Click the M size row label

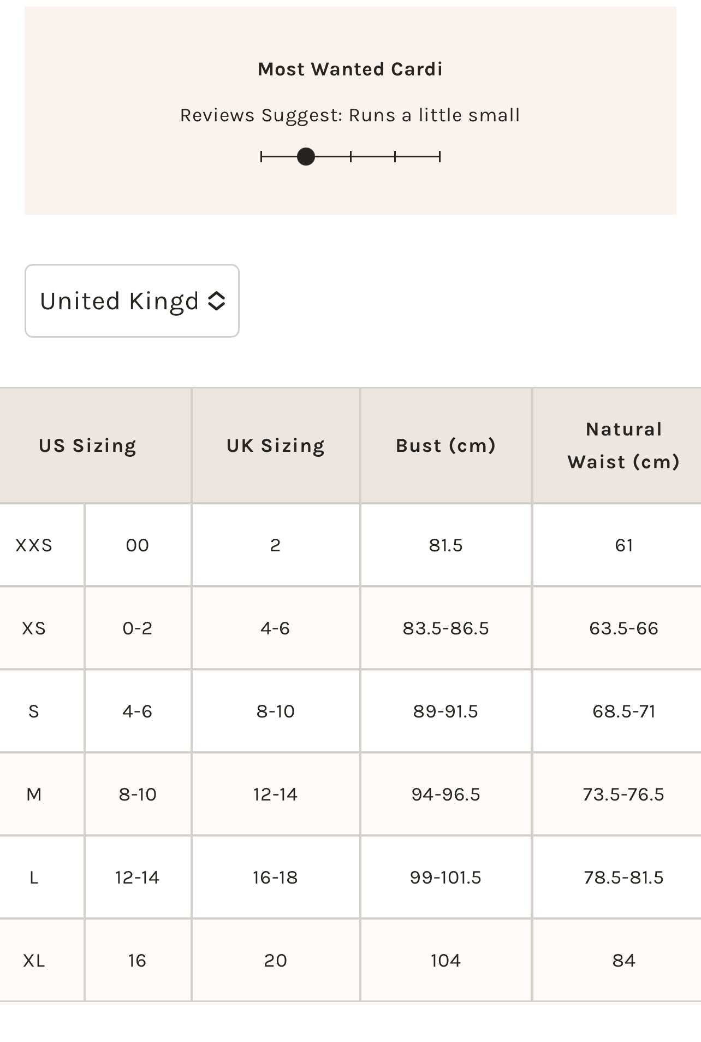click(34, 794)
